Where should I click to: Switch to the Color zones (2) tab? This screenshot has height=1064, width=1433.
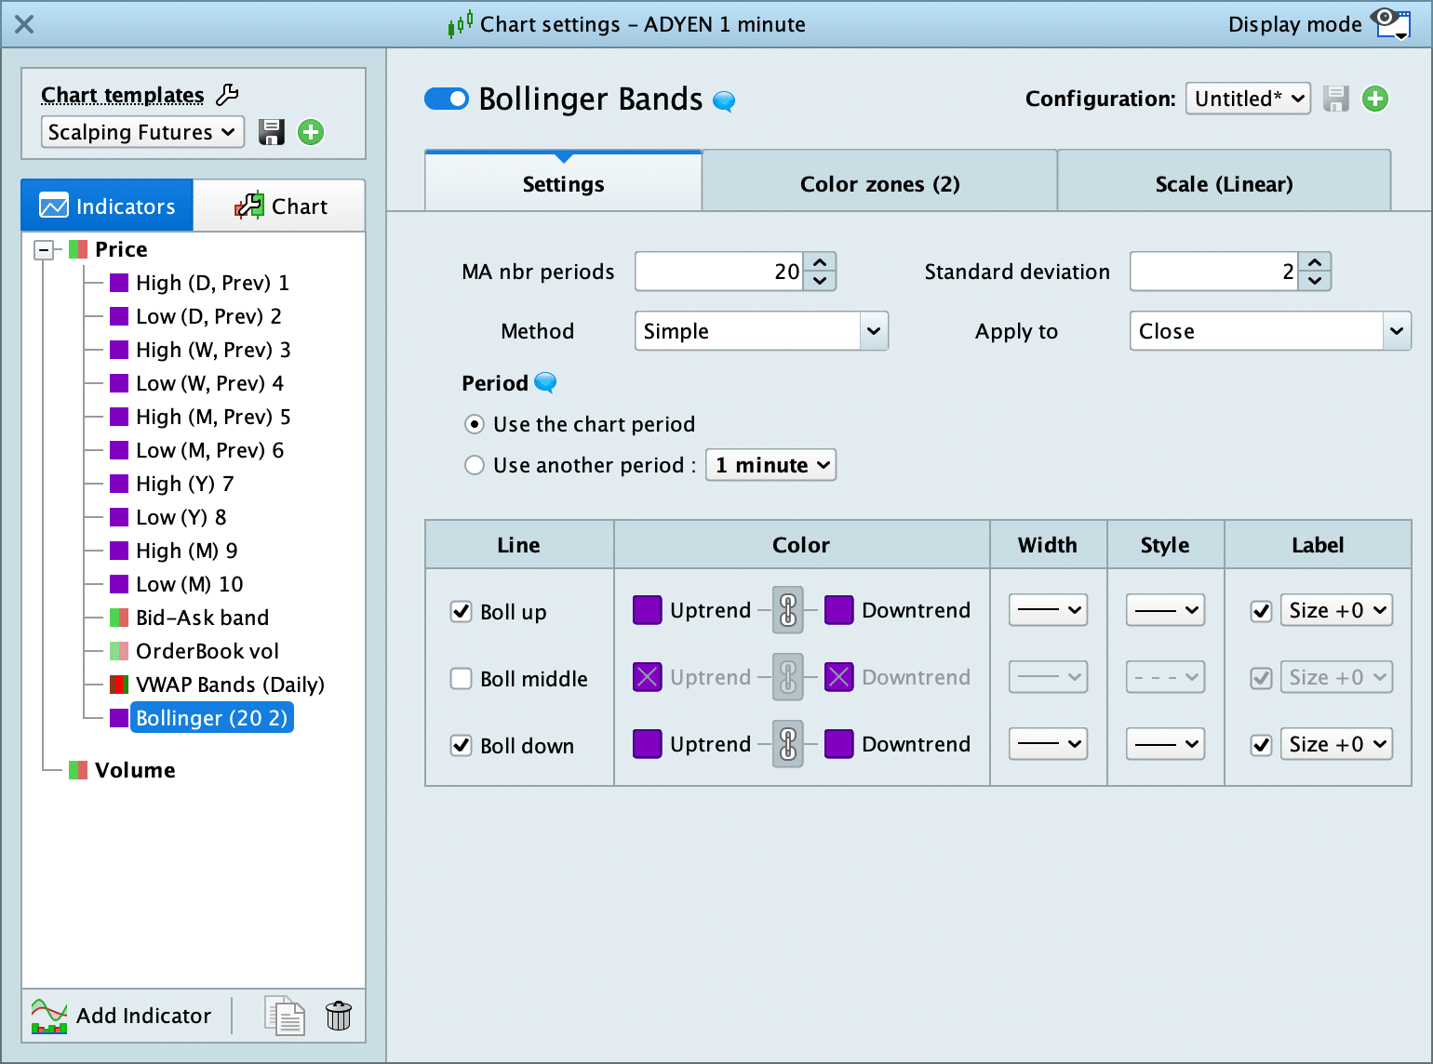coord(879,183)
